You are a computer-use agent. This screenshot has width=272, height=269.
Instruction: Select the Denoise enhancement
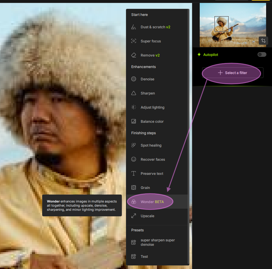tap(133, 79)
